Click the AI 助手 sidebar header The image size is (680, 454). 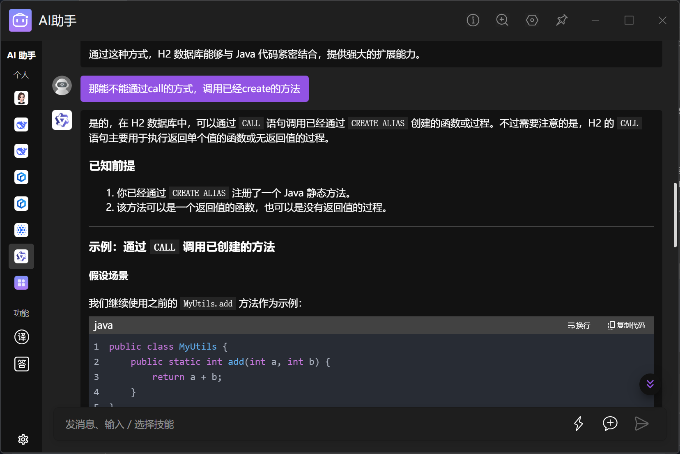pos(21,55)
